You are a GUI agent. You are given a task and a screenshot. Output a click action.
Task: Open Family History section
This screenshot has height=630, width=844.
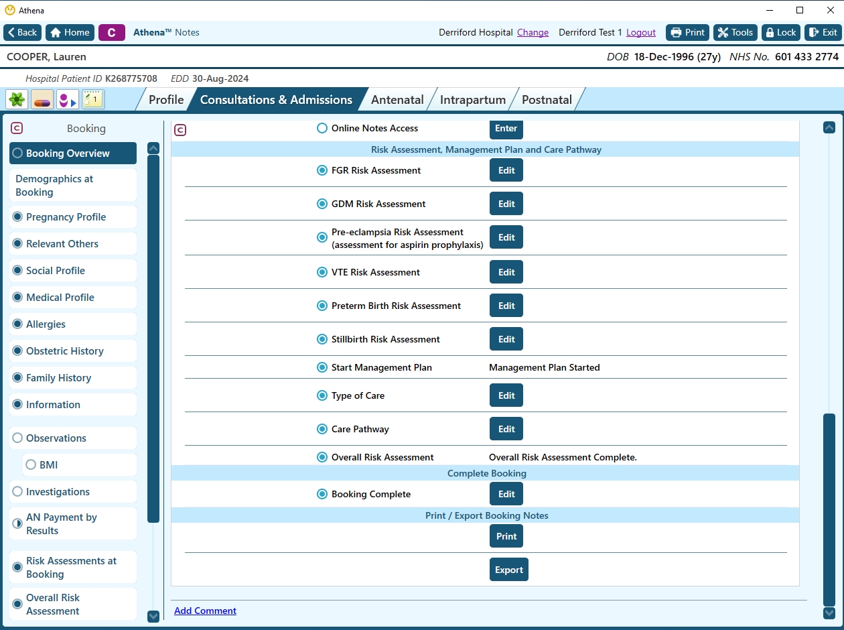point(73,378)
